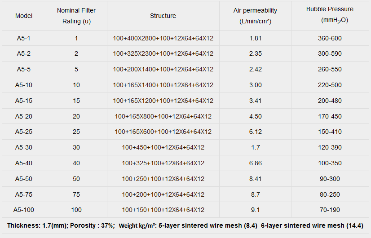Click the nominal filter rating value 75
371x238 pixels.
pyautogui.click(x=76, y=194)
